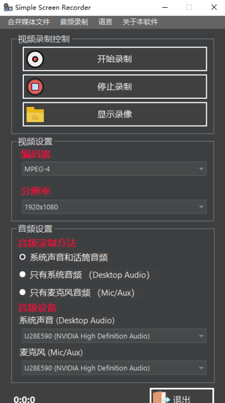Select 系统声音和话筒音频 radio option
225x403 pixels.
pyautogui.click(x=23, y=257)
